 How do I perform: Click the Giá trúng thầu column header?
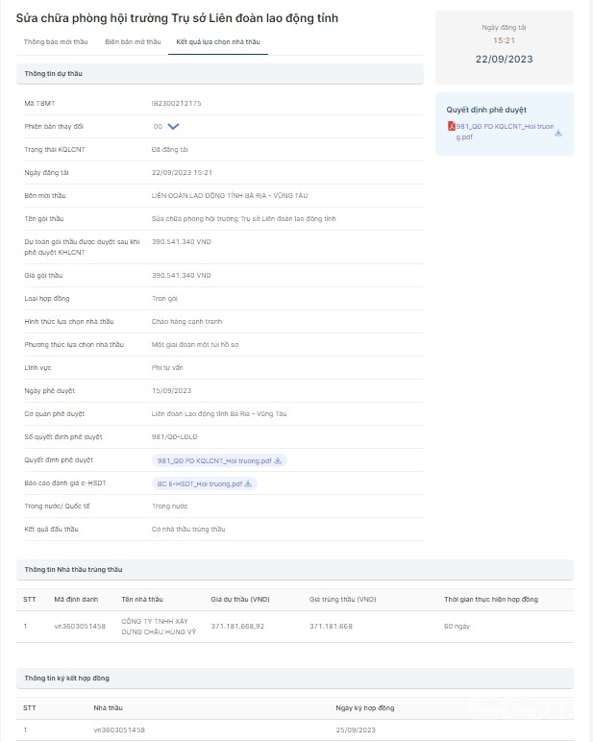coord(343,599)
